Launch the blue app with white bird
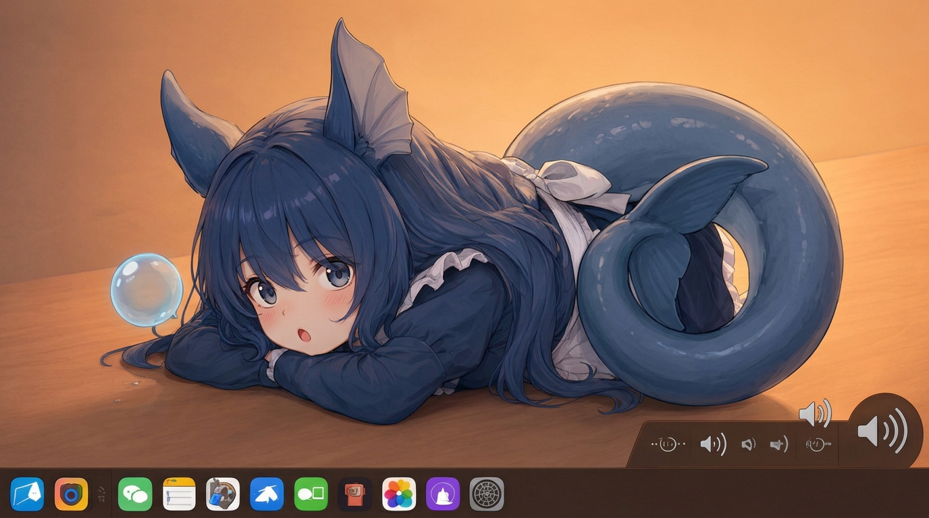This screenshot has width=929, height=518. coord(267,494)
